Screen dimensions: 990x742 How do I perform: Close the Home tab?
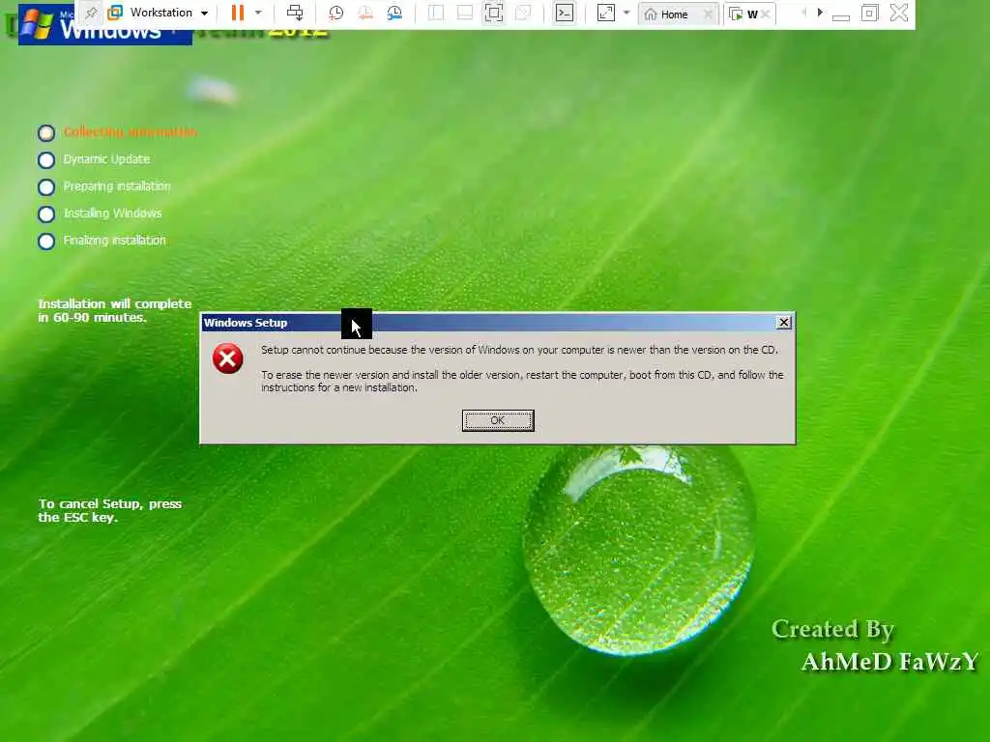709,14
